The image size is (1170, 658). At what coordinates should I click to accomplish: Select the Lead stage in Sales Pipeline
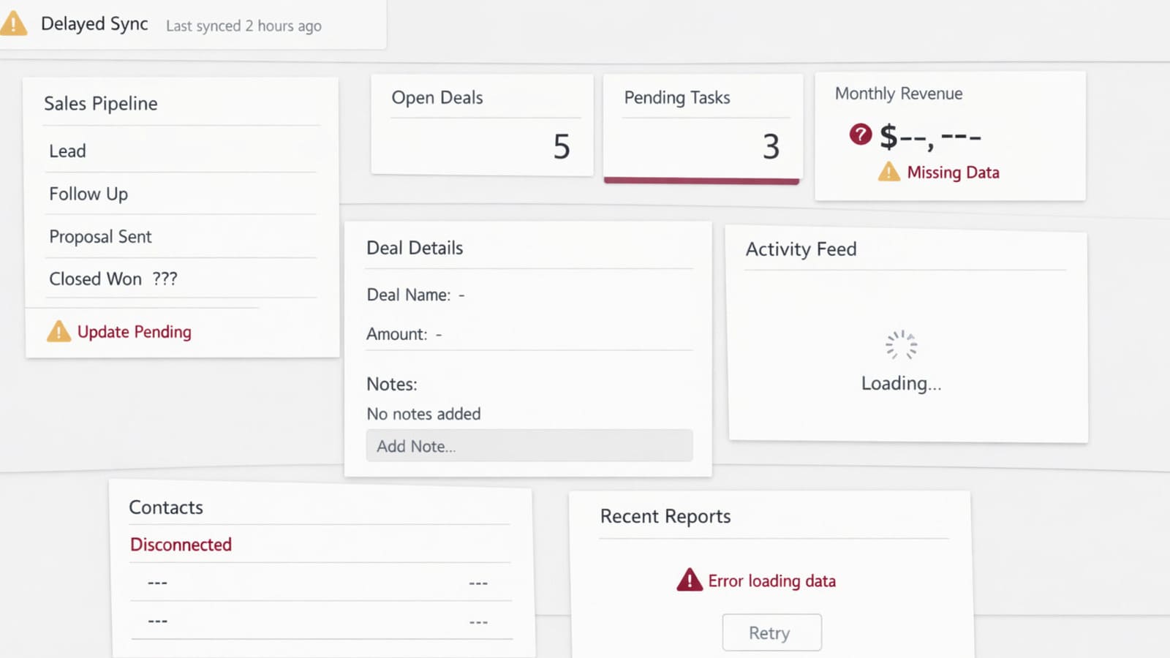pos(67,151)
